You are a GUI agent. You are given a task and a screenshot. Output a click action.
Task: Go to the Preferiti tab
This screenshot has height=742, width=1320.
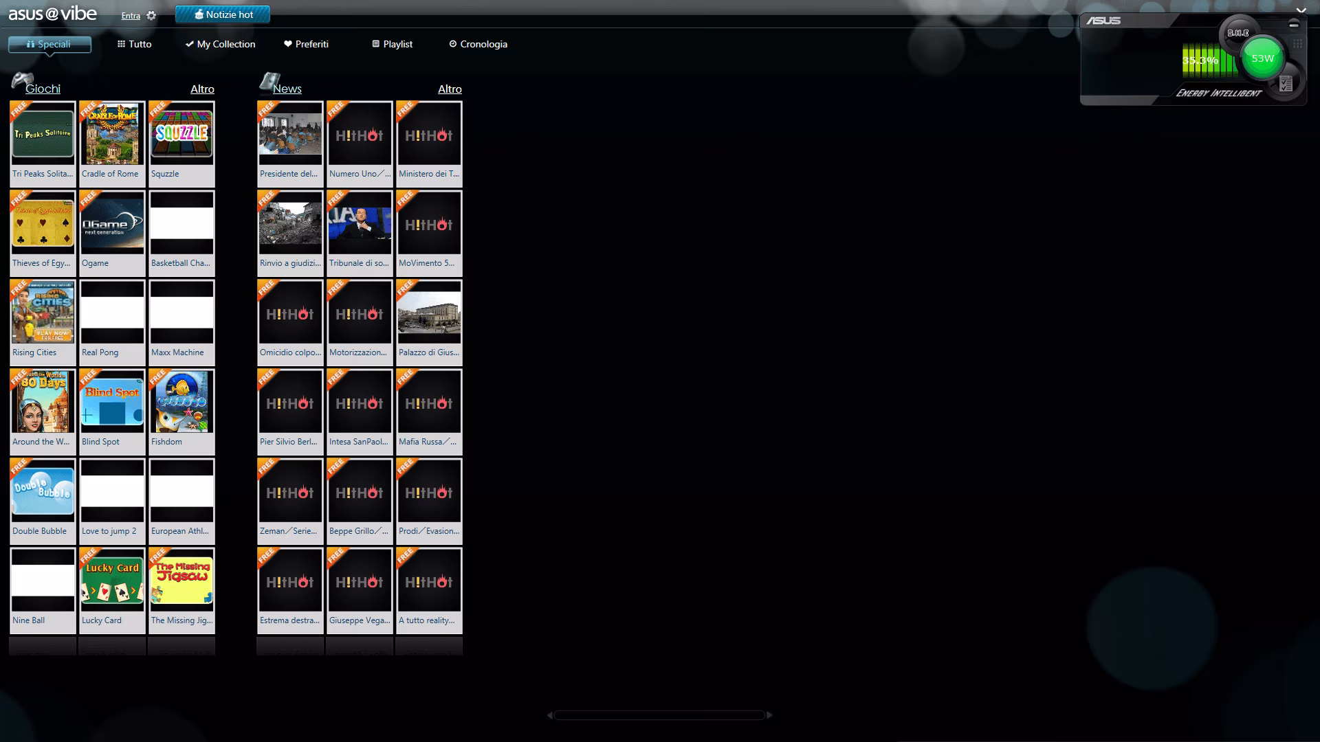pos(306,44)
